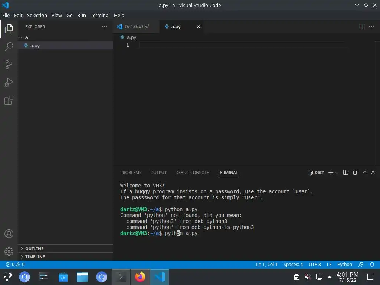This screenshot has width=380, height=285.
Task: Click Show Desktop button in taskbar
Action: [x=370, y=277]
